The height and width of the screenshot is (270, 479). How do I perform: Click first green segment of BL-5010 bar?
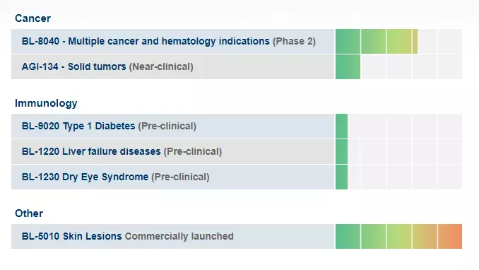[x=348, y=236]
